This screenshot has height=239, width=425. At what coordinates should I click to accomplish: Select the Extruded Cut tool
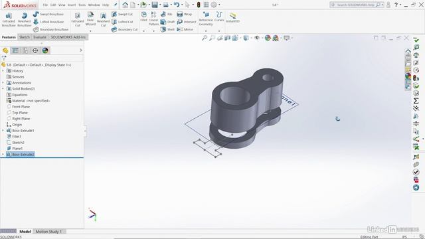pyautogui.click(x=78, y=19)
